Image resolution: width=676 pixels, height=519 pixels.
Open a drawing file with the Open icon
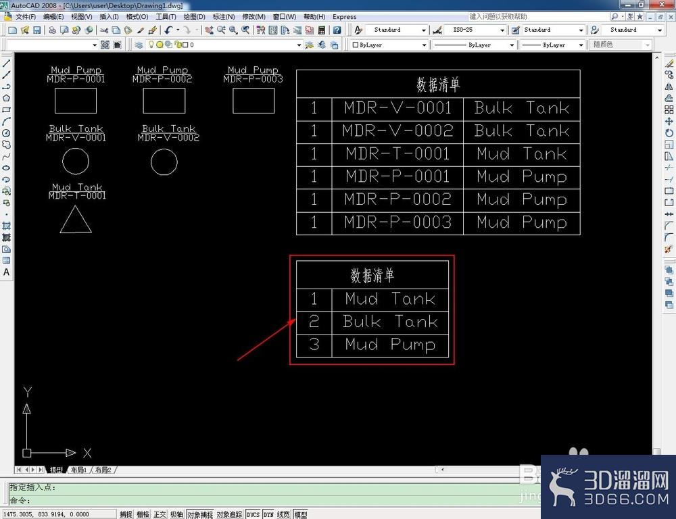[24, 30]
